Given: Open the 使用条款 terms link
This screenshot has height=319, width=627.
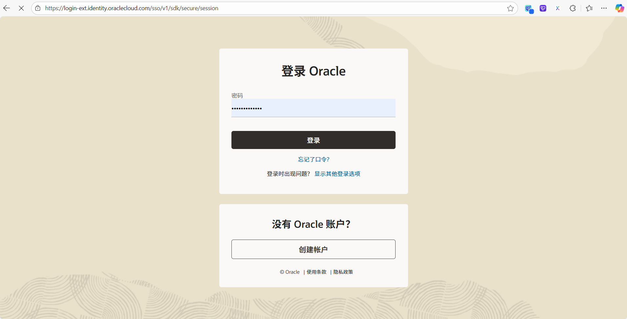Looking at the screenshot, I should 316,272.
